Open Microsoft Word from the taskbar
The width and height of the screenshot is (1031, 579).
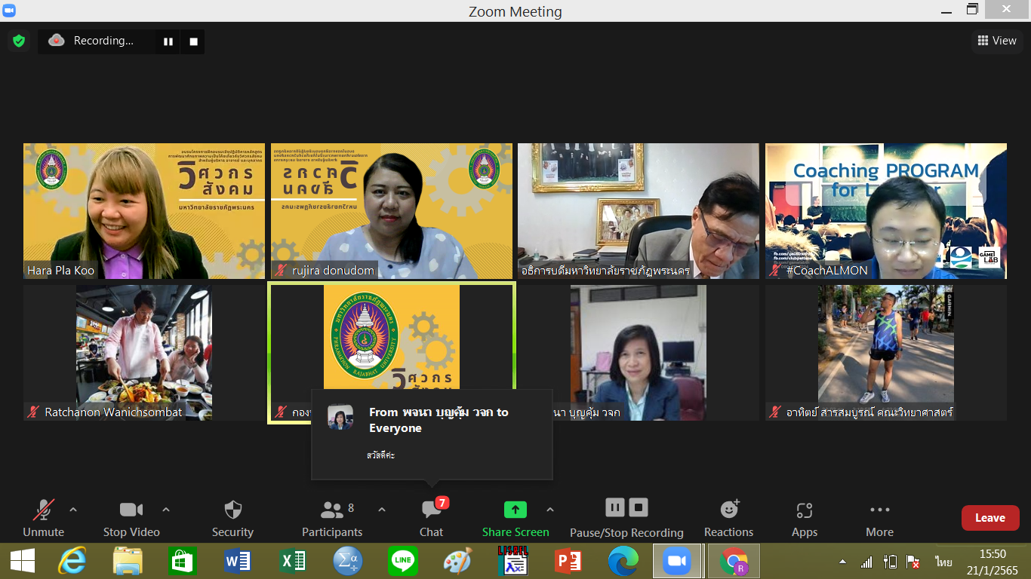238,562
